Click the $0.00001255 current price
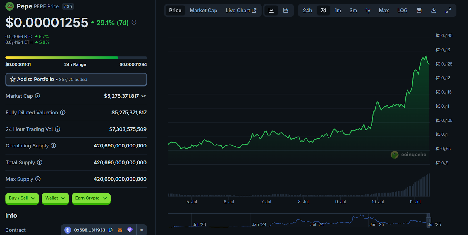The height and width of the screenshot is (235, 468). (47, 23)
